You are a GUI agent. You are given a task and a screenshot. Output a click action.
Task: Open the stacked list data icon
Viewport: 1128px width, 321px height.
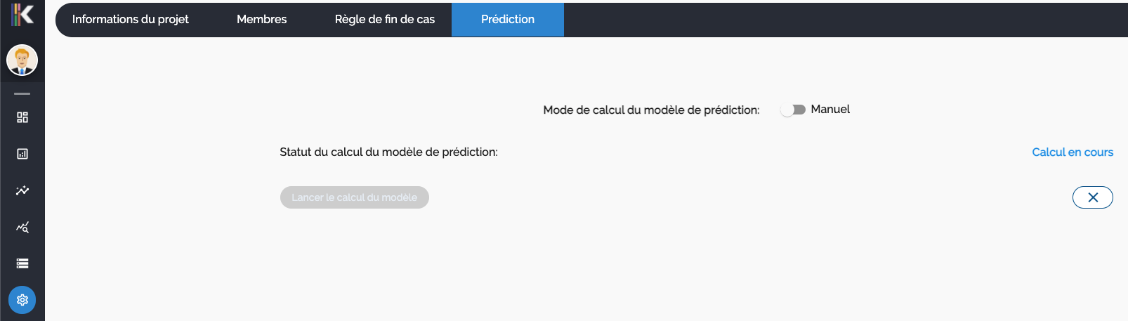[22, 263]
